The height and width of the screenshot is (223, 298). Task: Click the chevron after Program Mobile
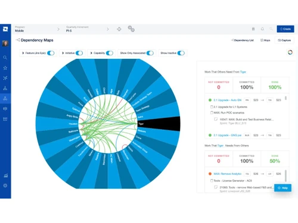(58, 29)
